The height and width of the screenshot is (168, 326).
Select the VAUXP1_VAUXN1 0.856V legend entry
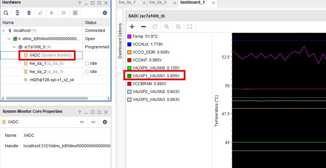[x=156, y=76]
